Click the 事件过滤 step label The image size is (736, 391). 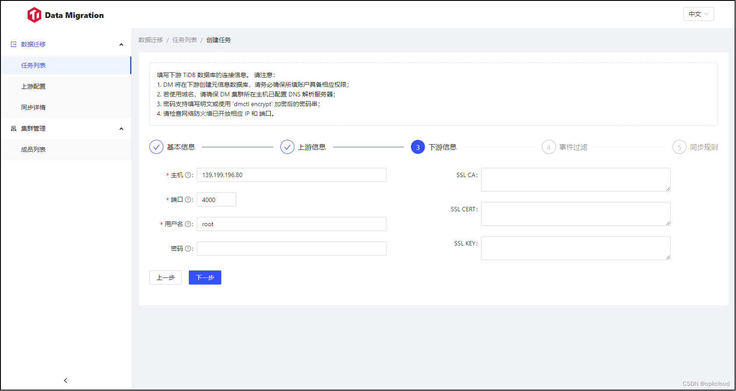pyautogui.click(x=573, y=147)
